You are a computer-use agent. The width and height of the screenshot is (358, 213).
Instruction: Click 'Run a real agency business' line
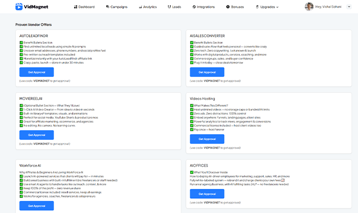[x=239, y=184]
